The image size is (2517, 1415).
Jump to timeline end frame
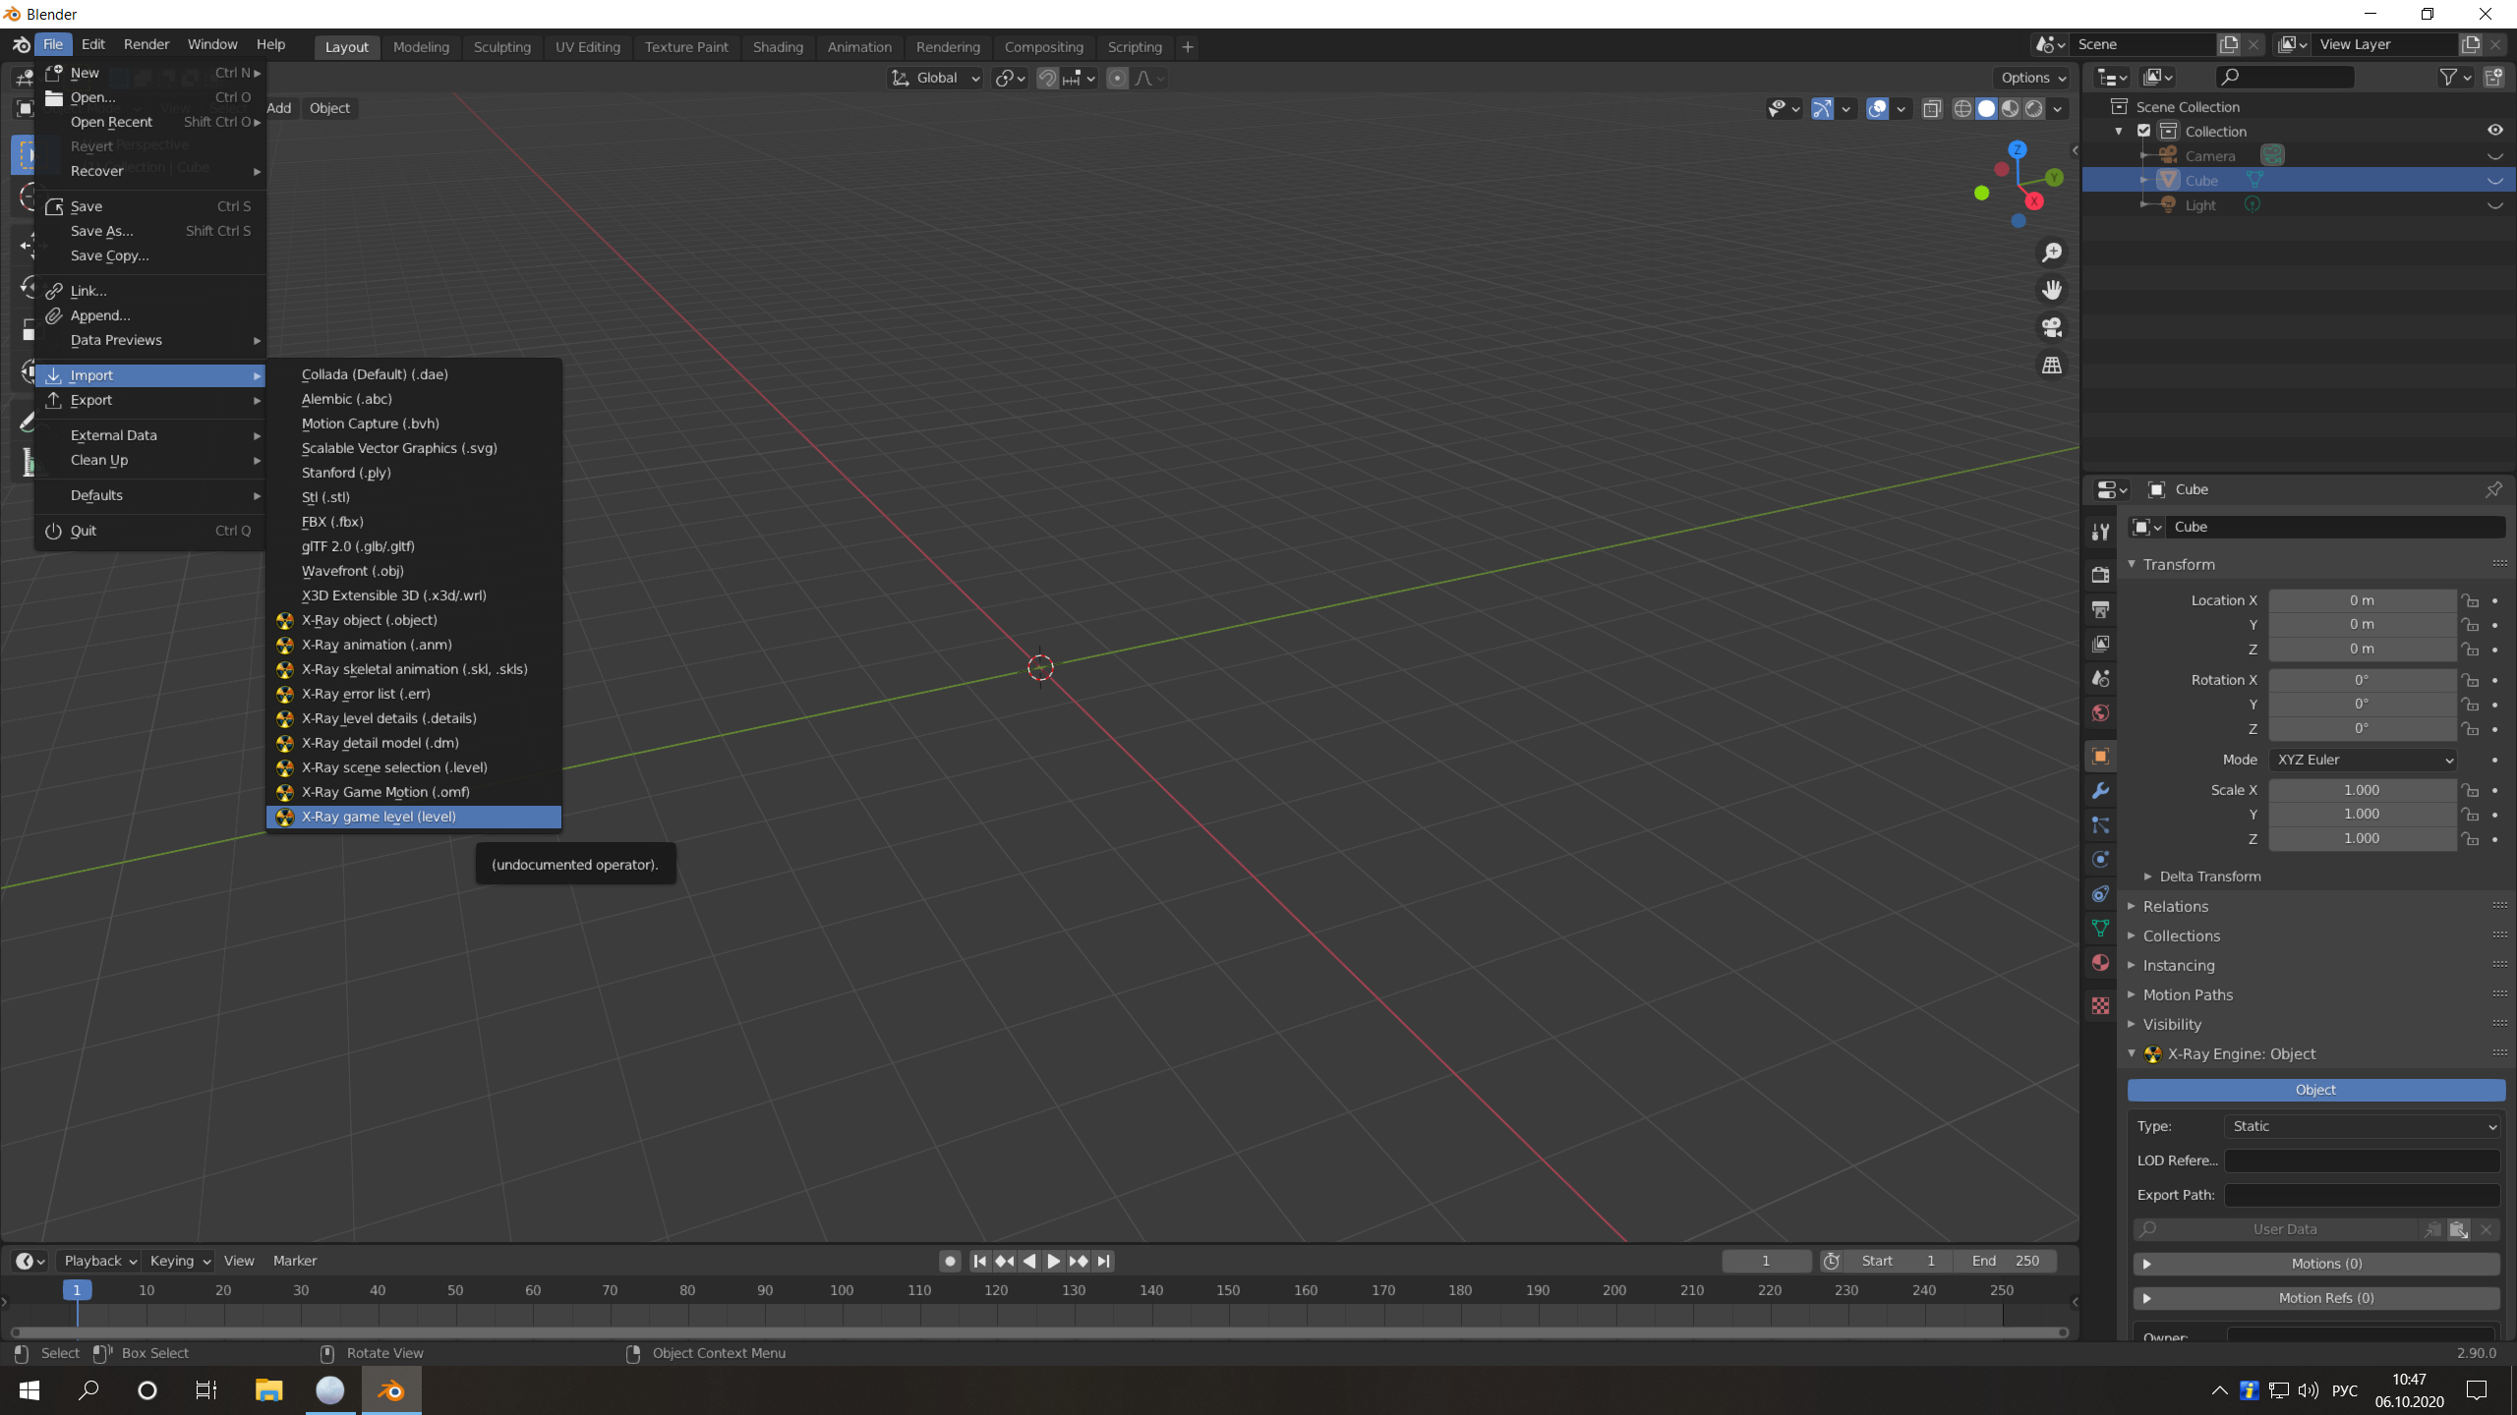(x=1103, y=1261)
